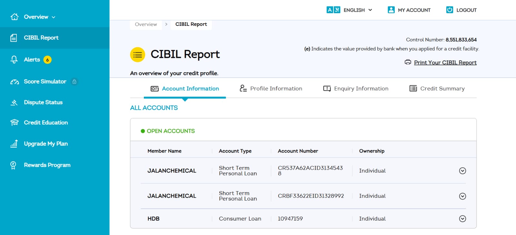Click the LOGOUT button
Image resolution: width=516 pixels, height=235 pixels.
(461, 10)
